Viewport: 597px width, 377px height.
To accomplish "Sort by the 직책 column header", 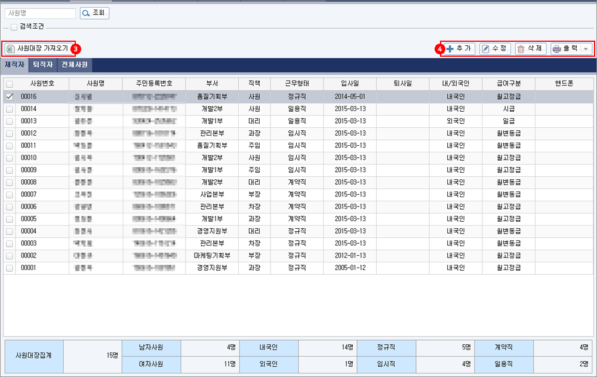I will (x=254, y=84).
